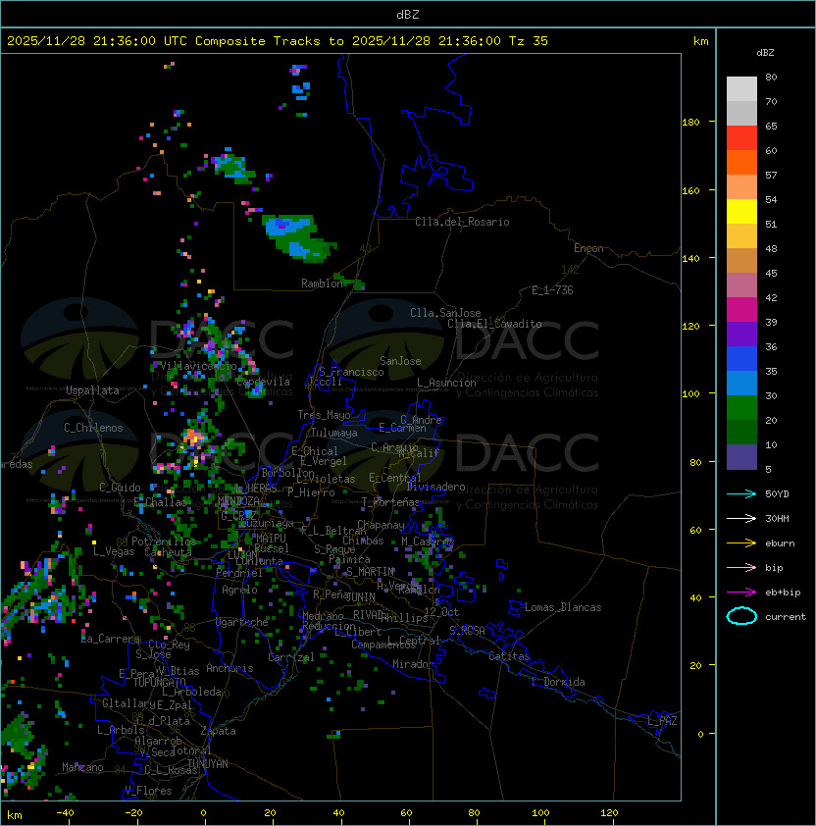The height and width of the screenshot is (826, 816).
Task: Click the 'Villavicencio' map label
Action: point(198,366)
